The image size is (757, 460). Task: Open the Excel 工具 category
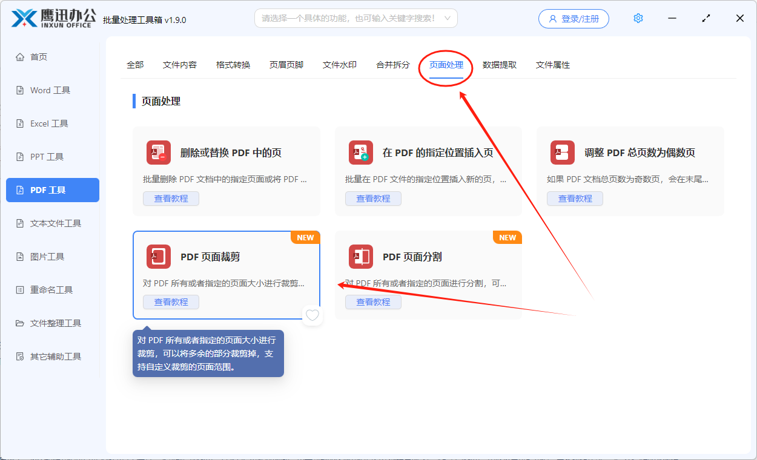point(53,123)
